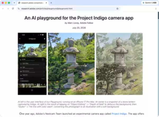Close the research.adobe.com tab

tap(46, 3)
